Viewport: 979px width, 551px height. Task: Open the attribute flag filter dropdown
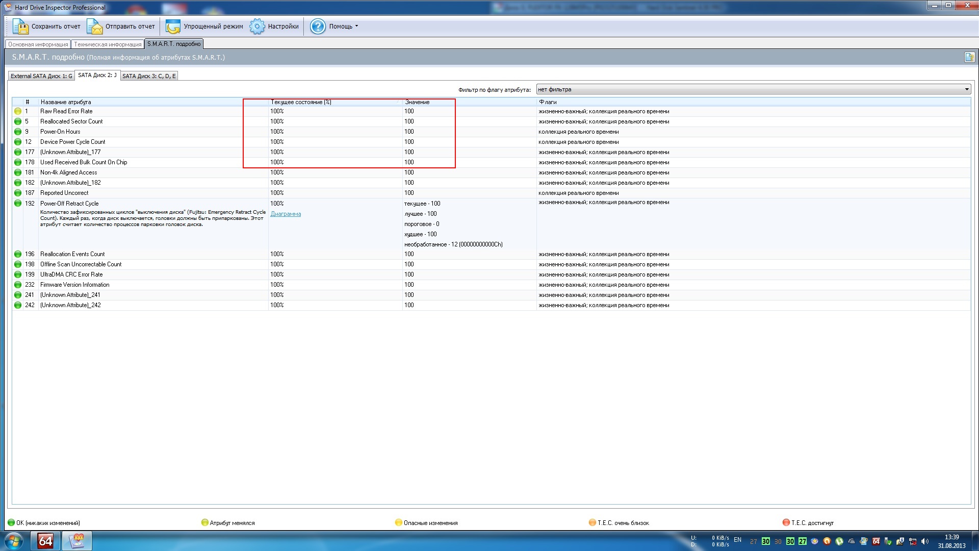(x=966, y=90)
